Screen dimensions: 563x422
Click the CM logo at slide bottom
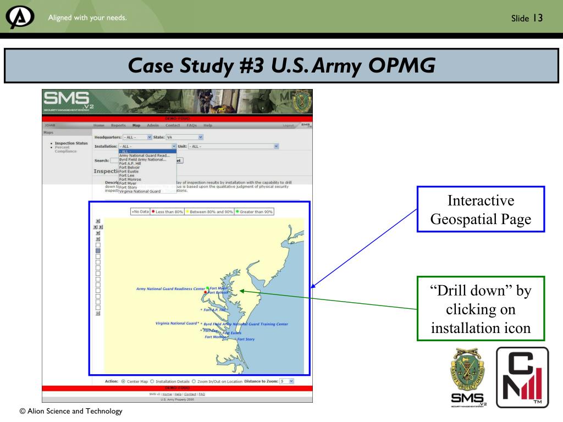click(x=522, y=377)
